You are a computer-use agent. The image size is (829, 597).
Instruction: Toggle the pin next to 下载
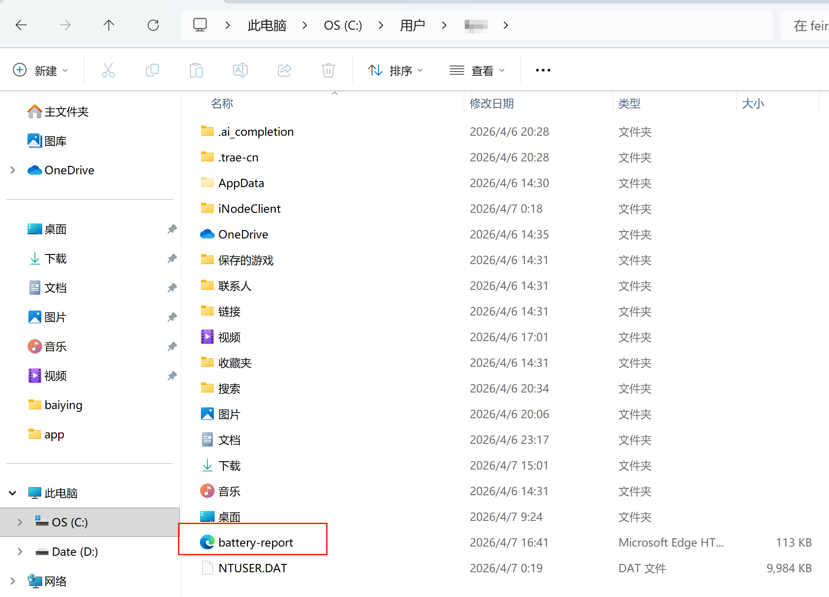172,258
